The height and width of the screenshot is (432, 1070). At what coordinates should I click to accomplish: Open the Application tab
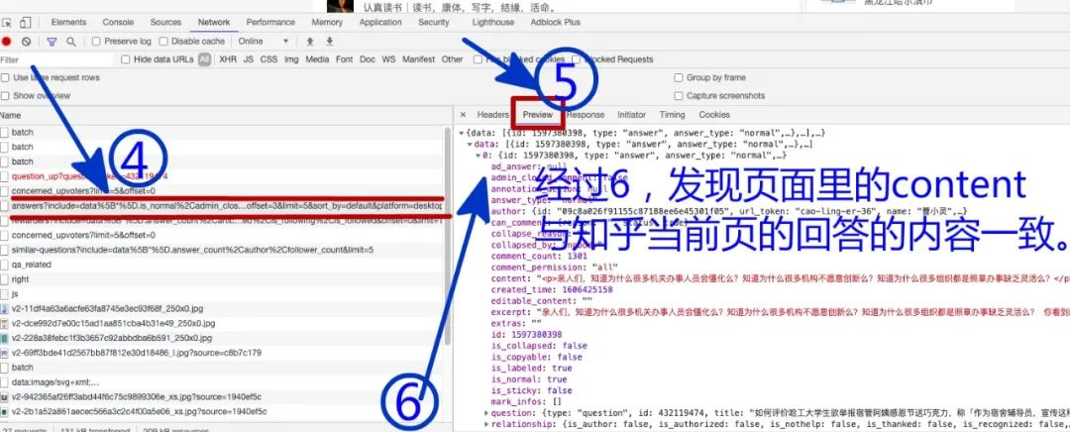point(380,23)
